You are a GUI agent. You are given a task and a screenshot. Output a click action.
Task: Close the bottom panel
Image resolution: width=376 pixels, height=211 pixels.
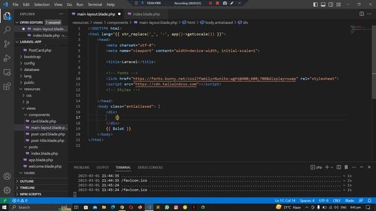[370, 167]
